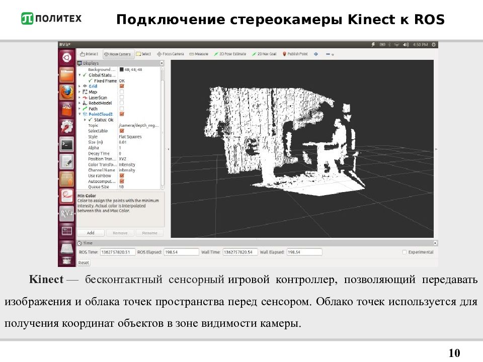This screenshot has width=483, height=362.
Task: Choose the Publish Point tool
Action: pos(295,54)
